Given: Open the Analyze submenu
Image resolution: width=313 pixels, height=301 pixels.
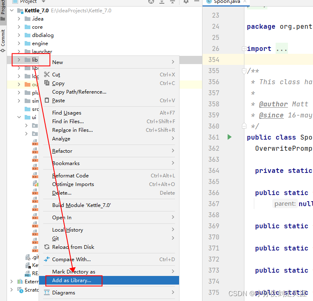Looking at the screenshot, I should (x=109, y=138).
